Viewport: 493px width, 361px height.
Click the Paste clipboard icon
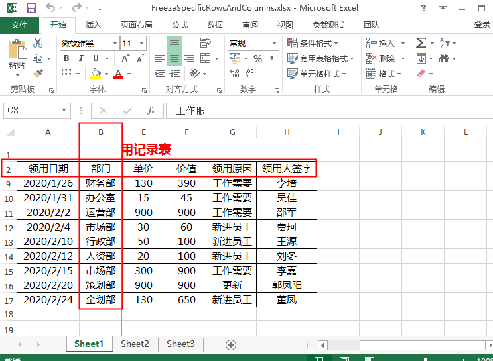tap(17, 50)
